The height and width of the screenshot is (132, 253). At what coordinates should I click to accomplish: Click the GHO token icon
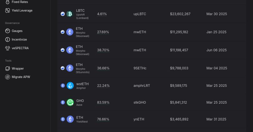coord(70,102)
